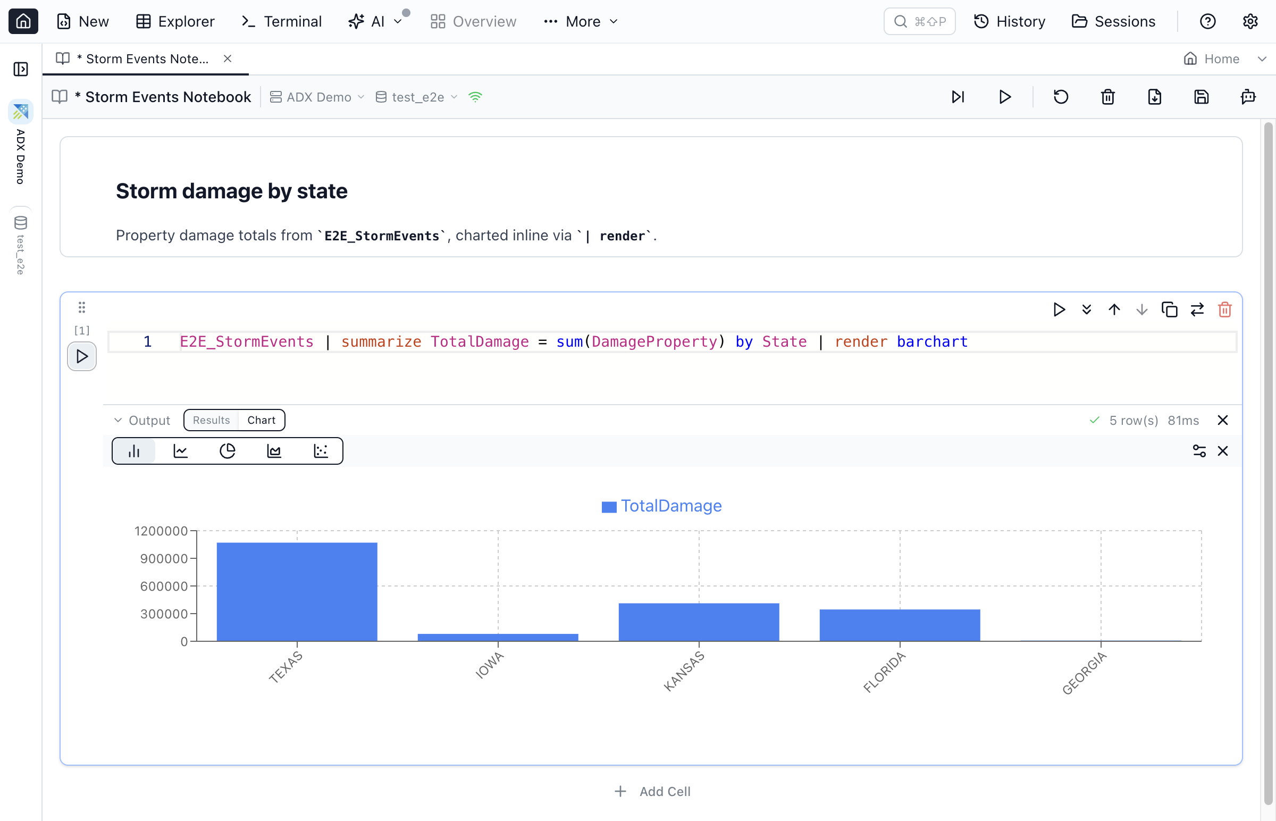Run all cells in notebook toolbar
This screenshot has height=821, width=1276.
pos(1005,97)
